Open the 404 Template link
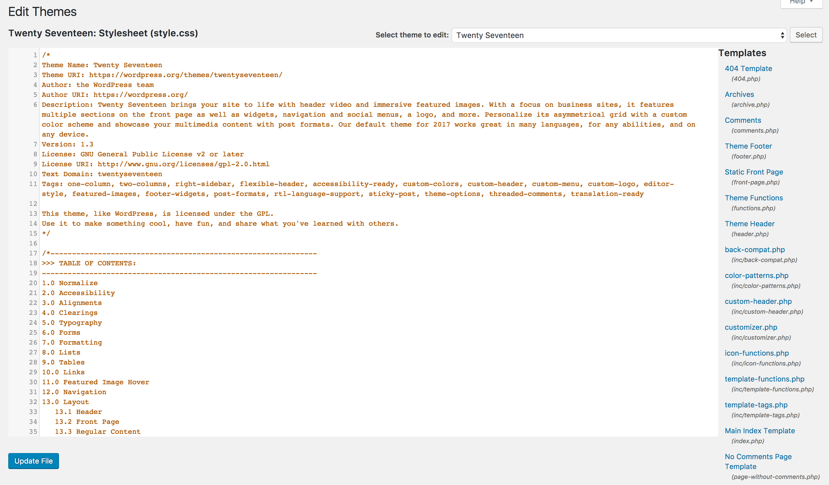 749,68
